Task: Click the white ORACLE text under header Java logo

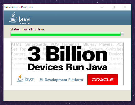Action: (25, 24)
